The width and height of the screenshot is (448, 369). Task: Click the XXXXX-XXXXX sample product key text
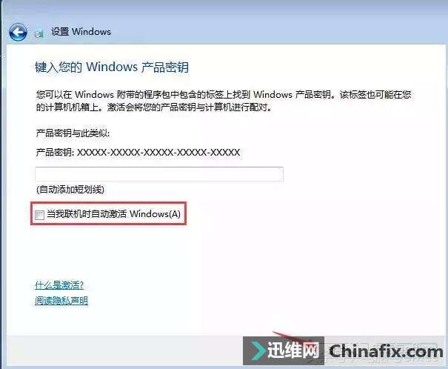[x=158, y=153]
